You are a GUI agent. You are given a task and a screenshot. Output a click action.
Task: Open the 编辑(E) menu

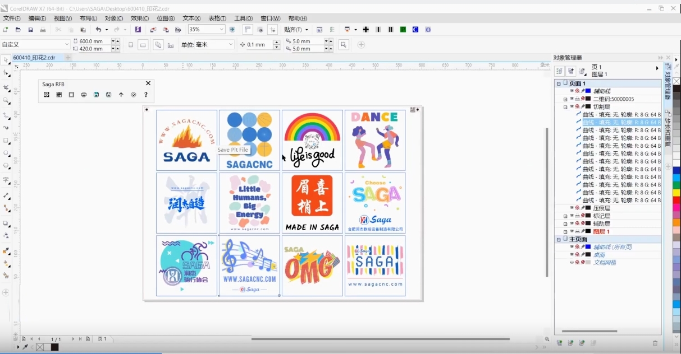[x=38, y=18]
